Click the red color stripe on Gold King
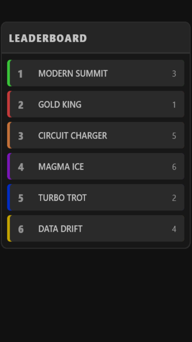Image resolution: width=192 pixels, height=342 pixels. (9, 104)
